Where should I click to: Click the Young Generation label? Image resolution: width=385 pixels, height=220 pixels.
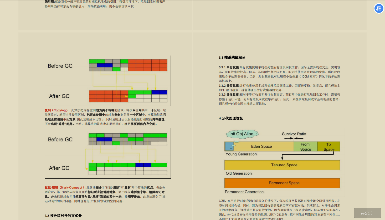[241, 154]
